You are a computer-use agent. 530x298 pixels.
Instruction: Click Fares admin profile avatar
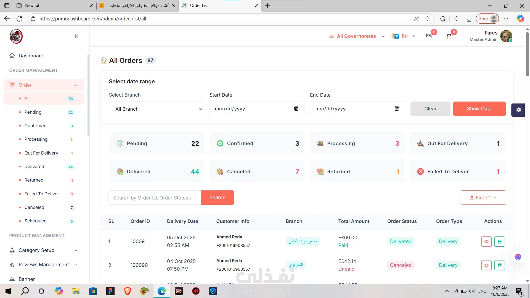coord(506,36)
